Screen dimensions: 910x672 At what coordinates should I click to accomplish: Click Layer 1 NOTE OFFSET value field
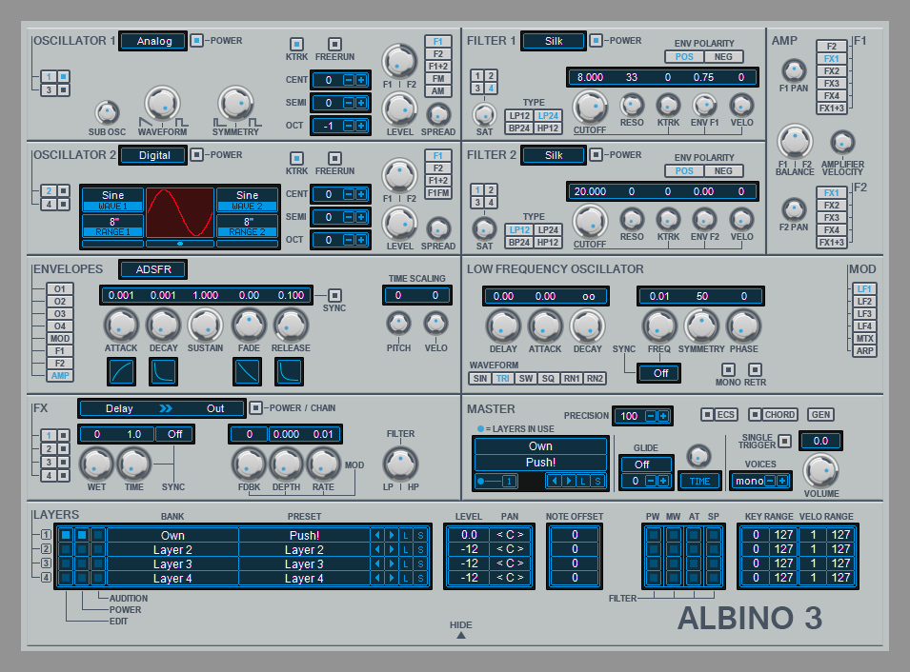pyautogui.click(x=575, y=535)
